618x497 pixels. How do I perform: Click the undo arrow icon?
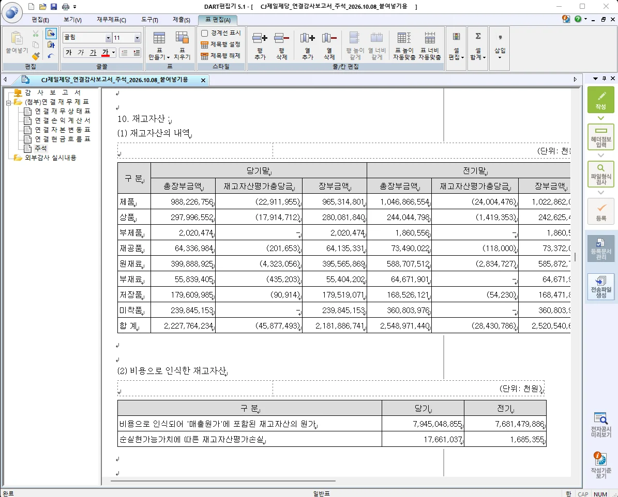pos(51,56)
